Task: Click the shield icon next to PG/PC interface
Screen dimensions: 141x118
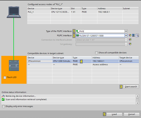Action: 130,35
